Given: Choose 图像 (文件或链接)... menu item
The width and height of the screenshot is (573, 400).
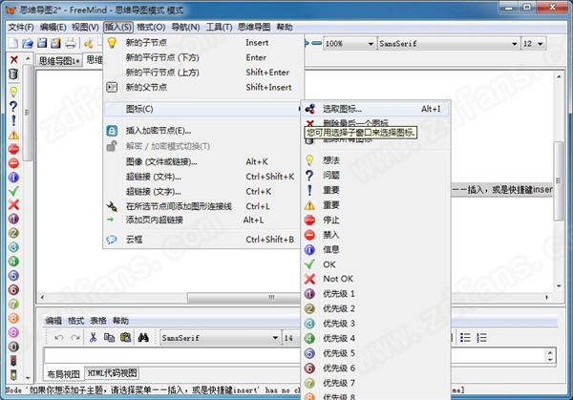Looking at the screenshot, I should click(203, 162).
